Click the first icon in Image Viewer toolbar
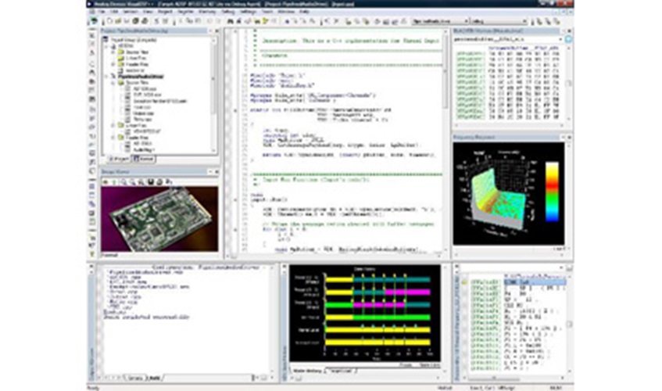662x391 pixels. click(x=105, y=181)
